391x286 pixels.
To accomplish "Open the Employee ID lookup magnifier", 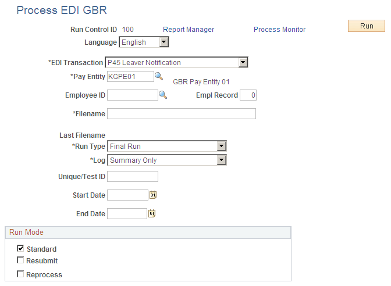I will pos(163,95).
